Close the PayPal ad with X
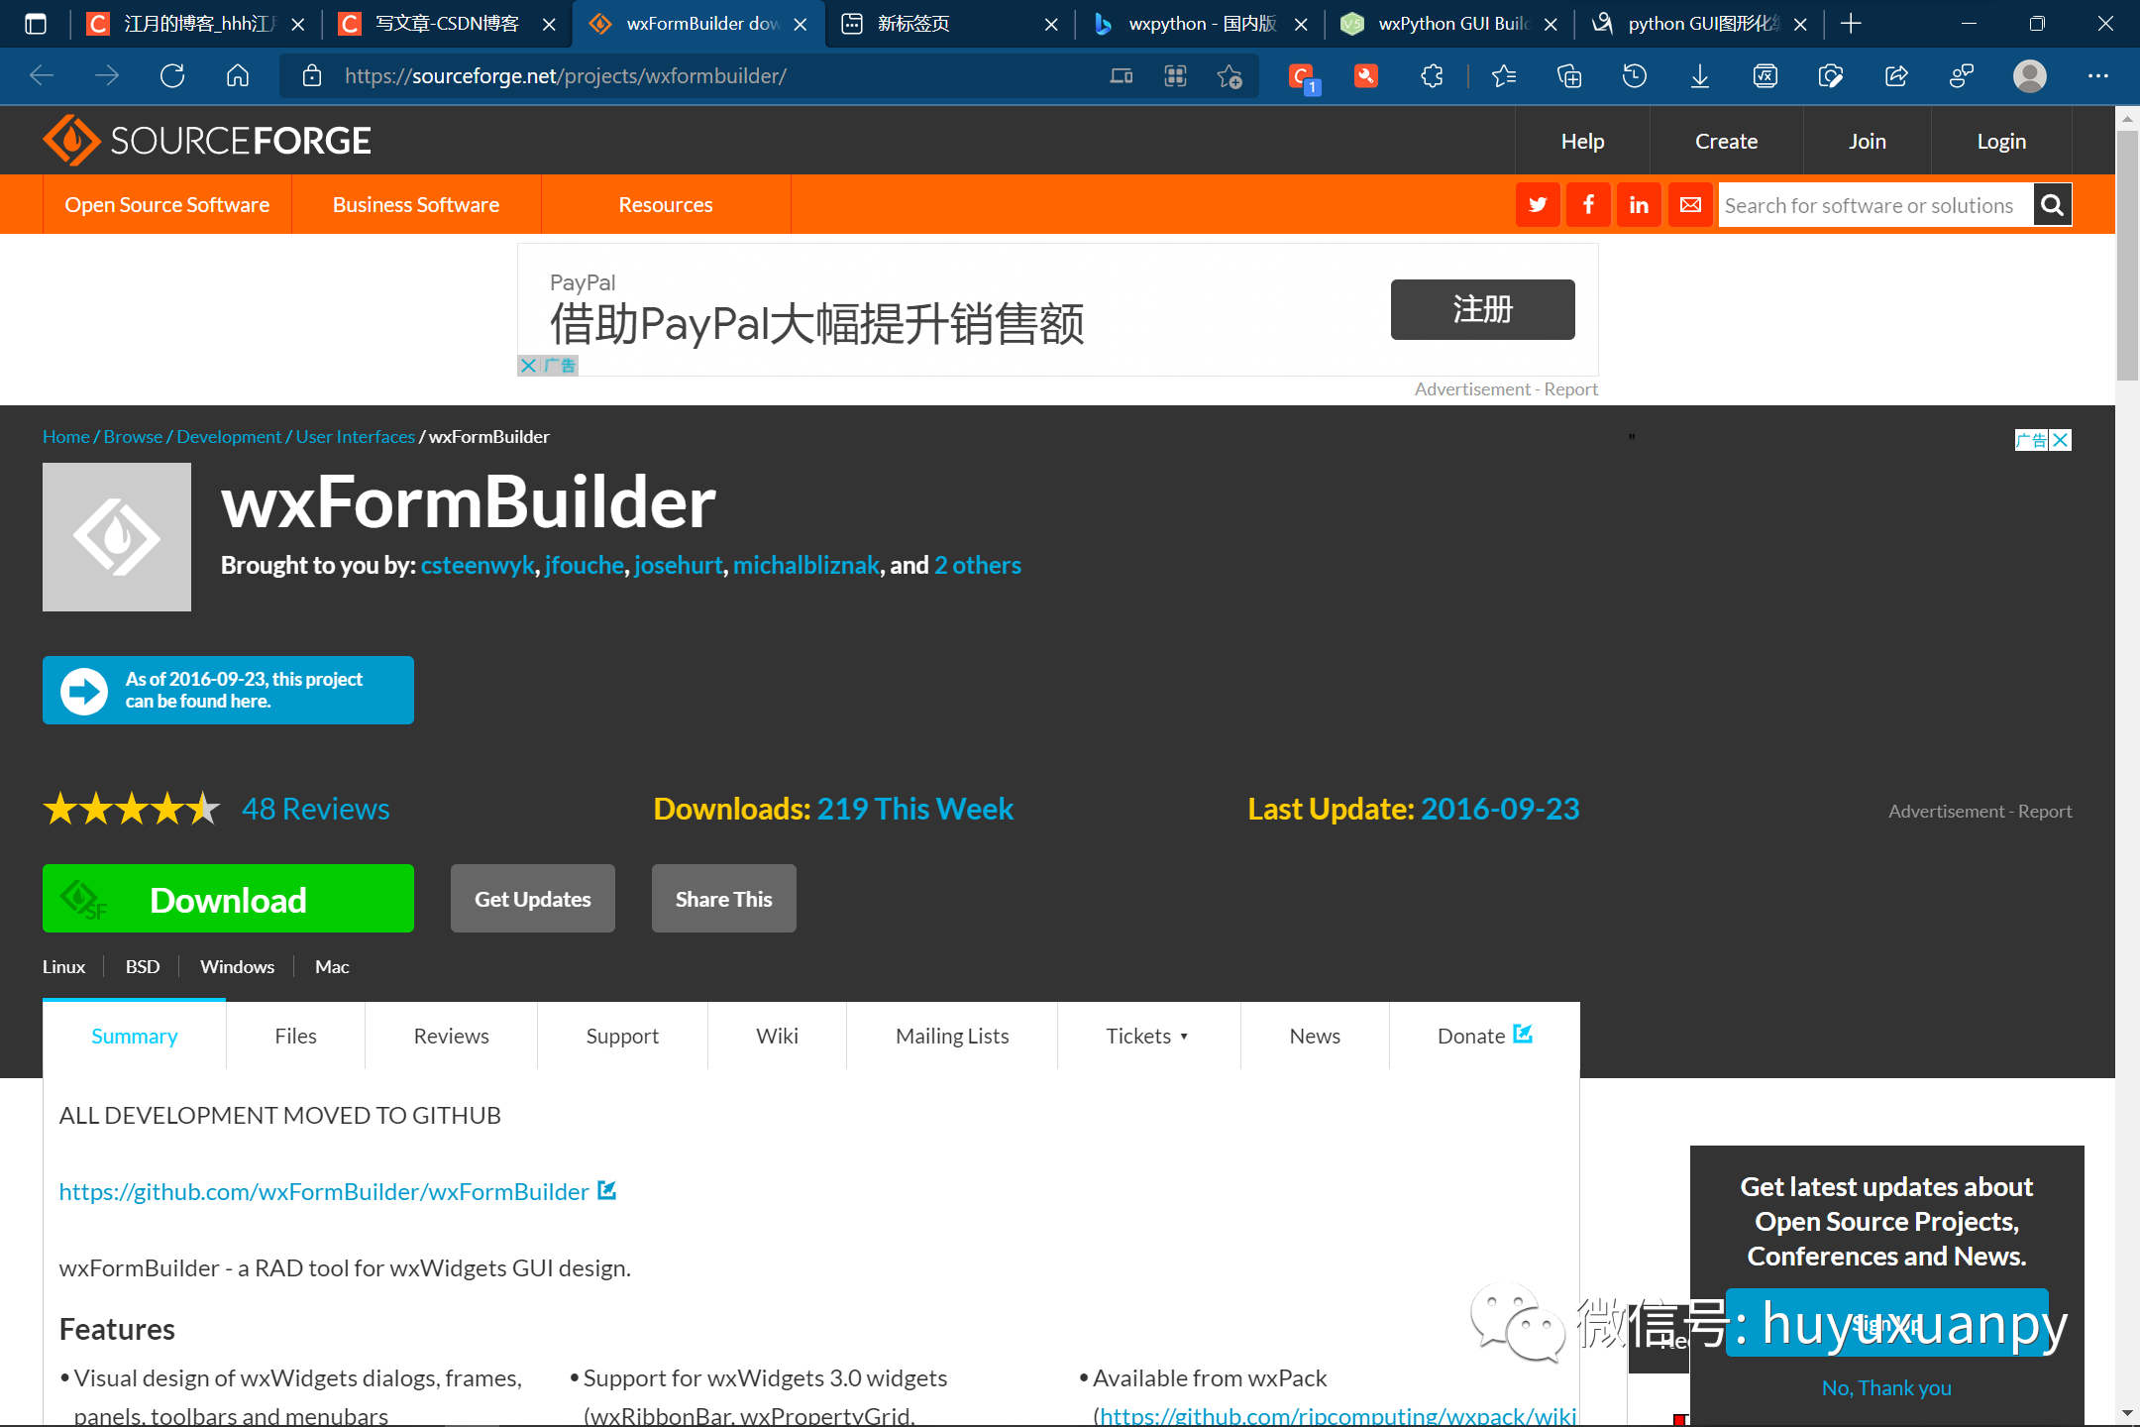The image size is (2140, 1427). click(x=529, y=366)
